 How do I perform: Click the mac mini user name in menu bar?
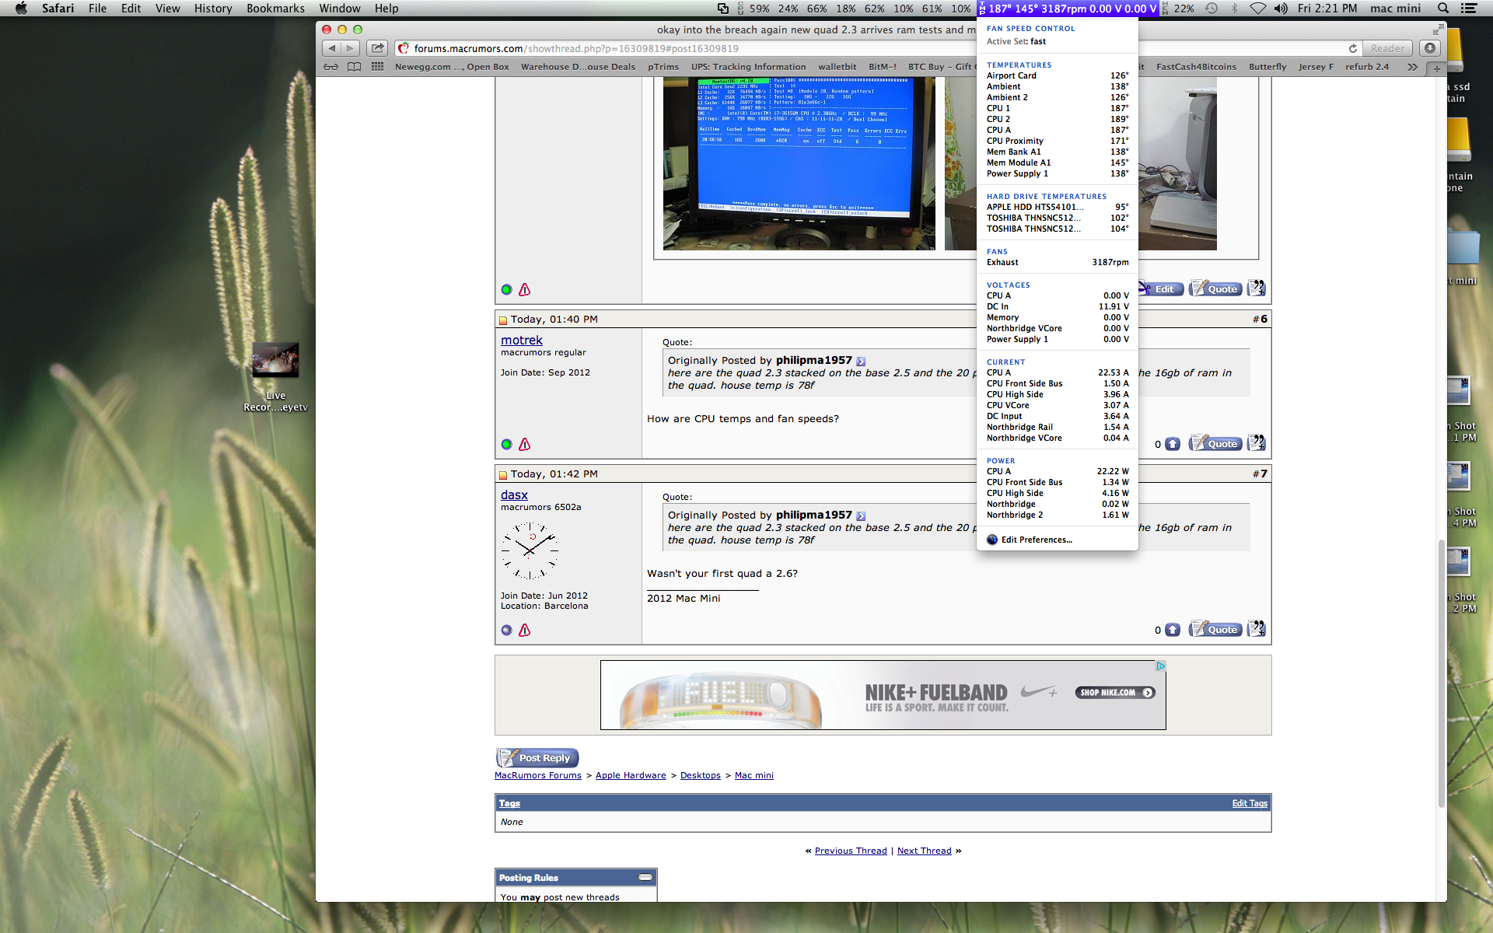(1395, 9)
